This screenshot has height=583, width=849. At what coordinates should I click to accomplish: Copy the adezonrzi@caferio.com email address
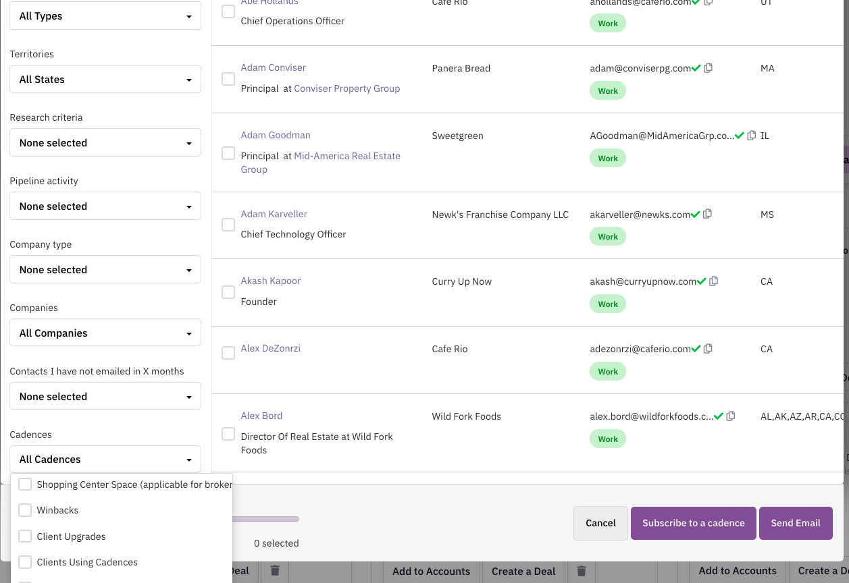tap(709, 349)
